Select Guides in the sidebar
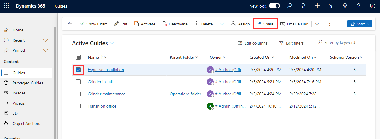 (26, 73)
